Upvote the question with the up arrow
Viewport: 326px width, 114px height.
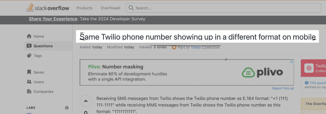[x=86, y=101]
